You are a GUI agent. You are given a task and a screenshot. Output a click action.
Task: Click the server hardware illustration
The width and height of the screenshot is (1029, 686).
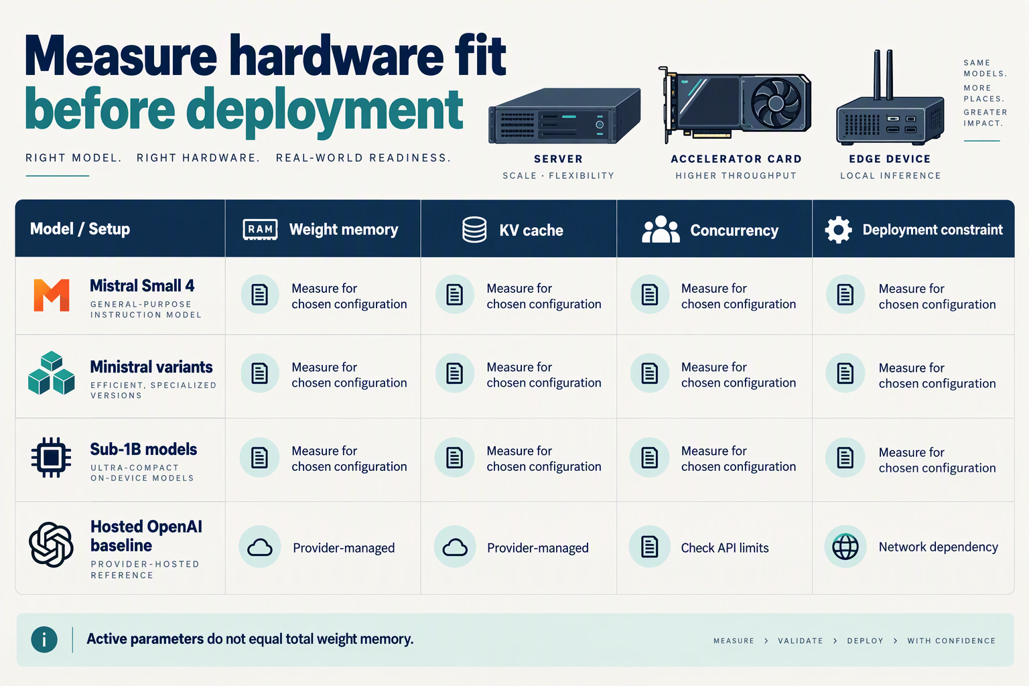pyautogui.click(x=564, y=117)
